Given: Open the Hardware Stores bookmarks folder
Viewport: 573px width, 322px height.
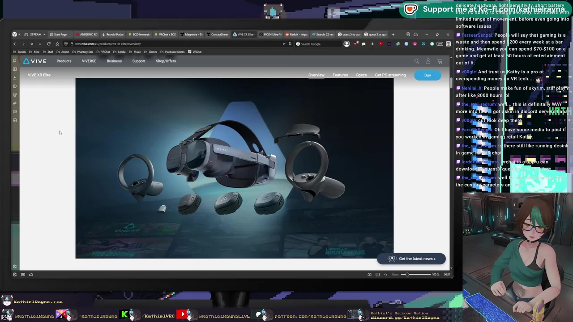Looking at the screenshot, I should point(172,52).
